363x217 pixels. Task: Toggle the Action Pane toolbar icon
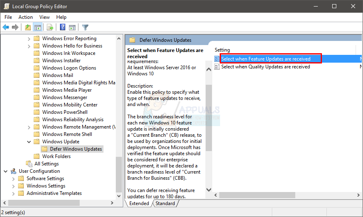click(x=72, y=27)
